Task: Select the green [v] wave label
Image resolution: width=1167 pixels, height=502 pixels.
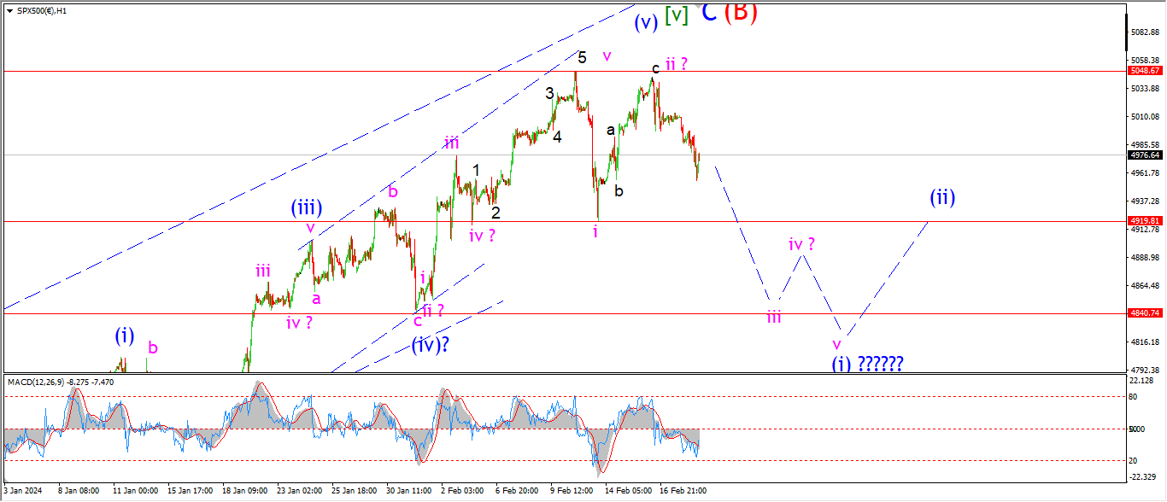Action: (x=677, y=15)
